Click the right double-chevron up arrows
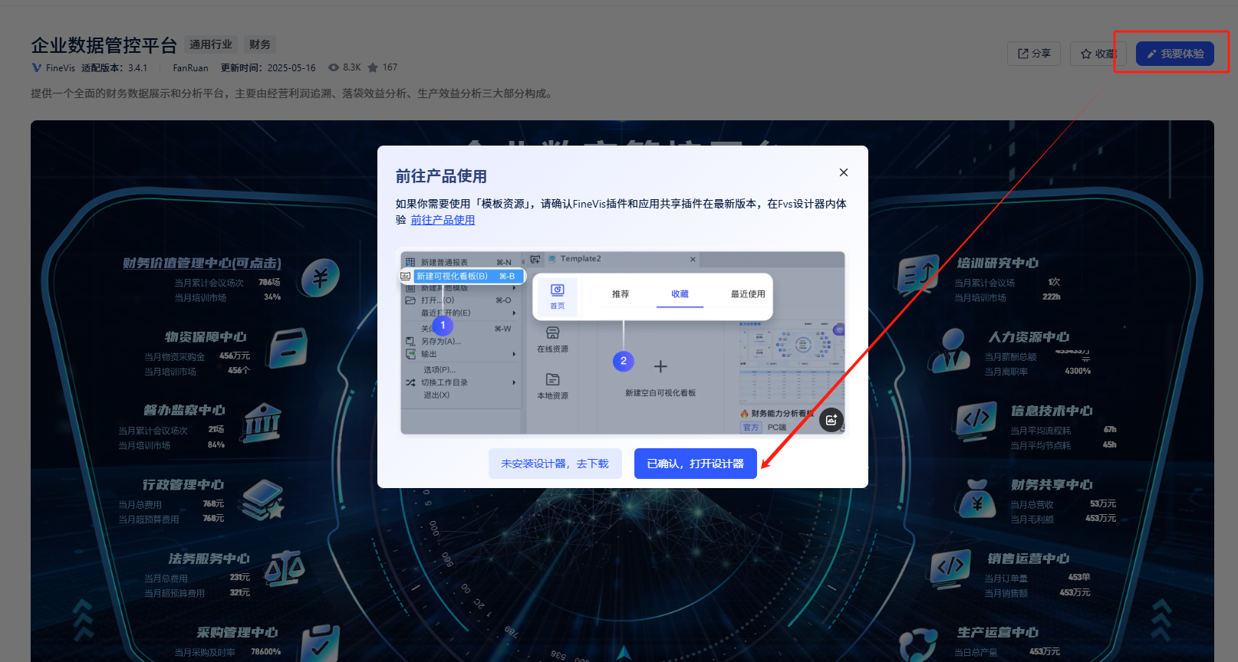Image resolution: width=1238 pixels, height=662 pixels. pos(1161,620)
